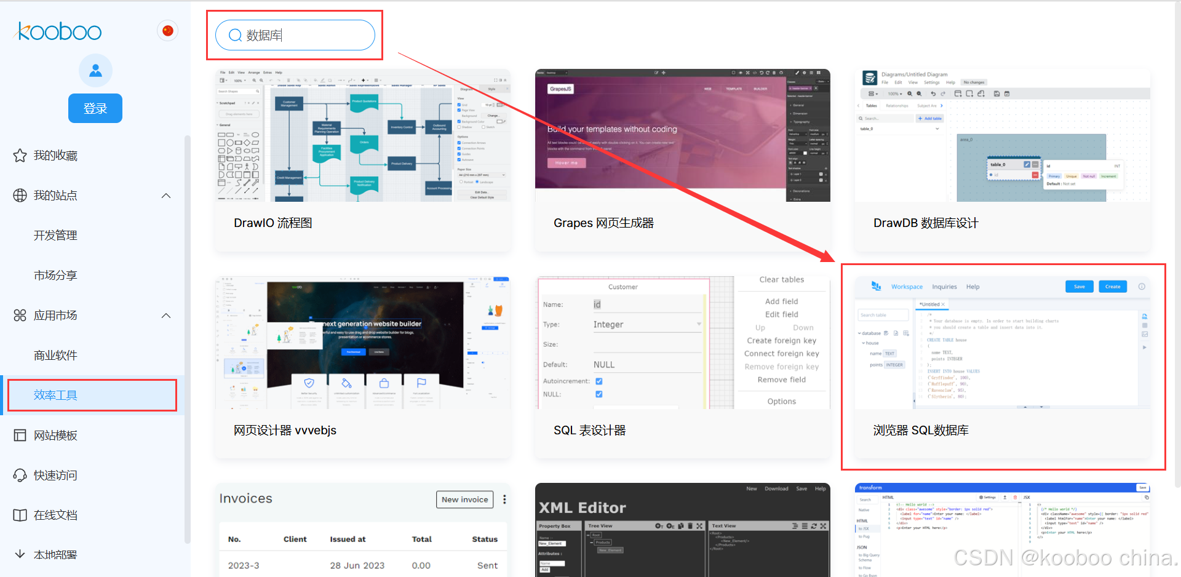This screenshot has height=577, width=1181.
Task: Open 快速访问 menu item
Action: [x=55, y=476]
